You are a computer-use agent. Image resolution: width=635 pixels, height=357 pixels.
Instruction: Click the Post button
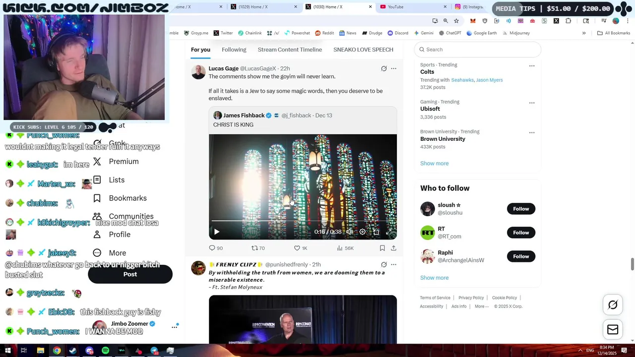click(x=130, y=274)
